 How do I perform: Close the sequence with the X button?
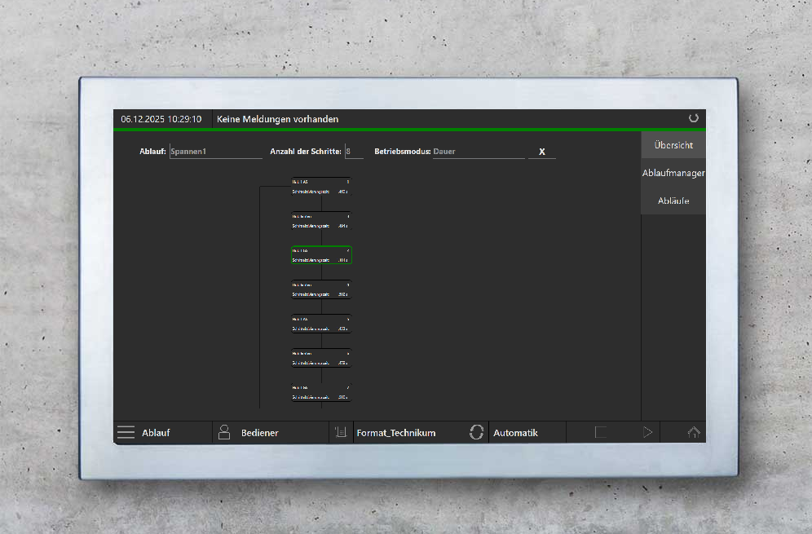point(541,152)
